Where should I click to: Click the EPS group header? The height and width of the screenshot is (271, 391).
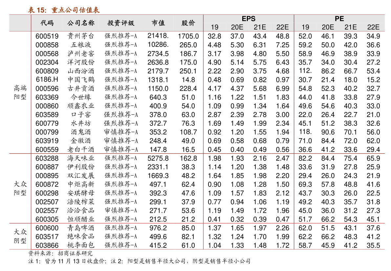coord(249,19)
